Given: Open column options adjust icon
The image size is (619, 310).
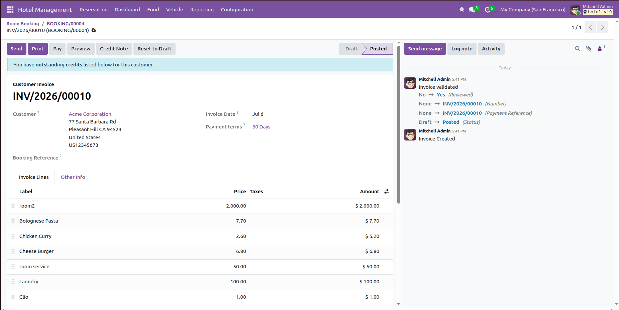Looking at the screenshot, I should pos(386,192).
